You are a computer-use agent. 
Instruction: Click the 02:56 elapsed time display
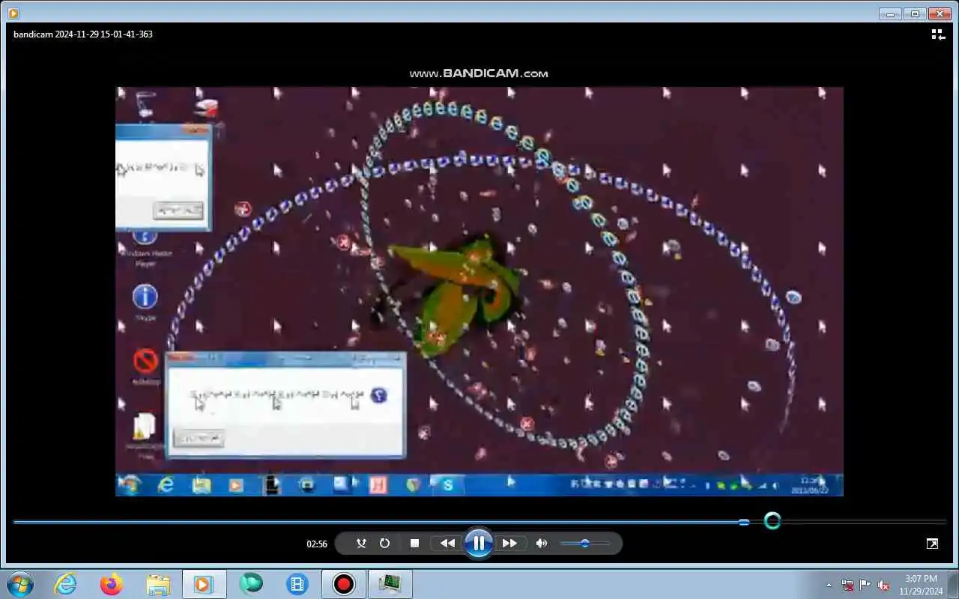pyautogui.click(x=317, y=544)
